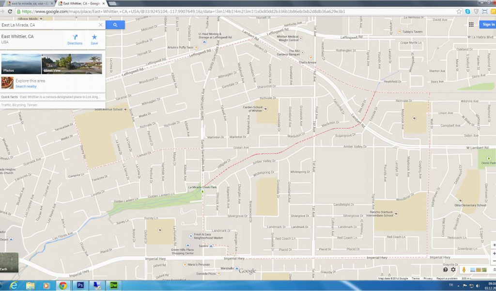
Task: Open the first imagery thumbnail in the Explore bar
Action: point(473,270)
